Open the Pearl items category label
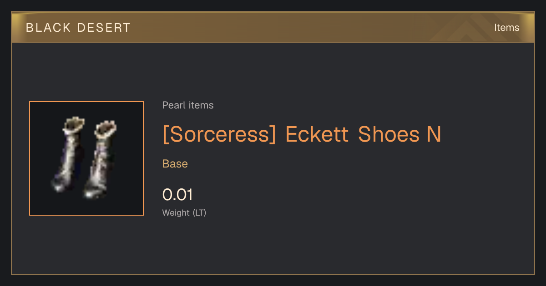Image resolution: width=546 pixels, height=286 pixels. (x=188, y=105)
